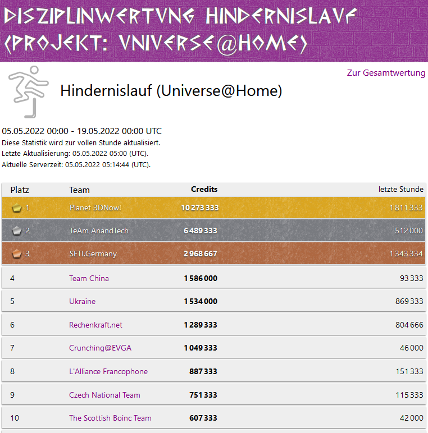Open the Crunching@EVGA team link

point(100,348)
